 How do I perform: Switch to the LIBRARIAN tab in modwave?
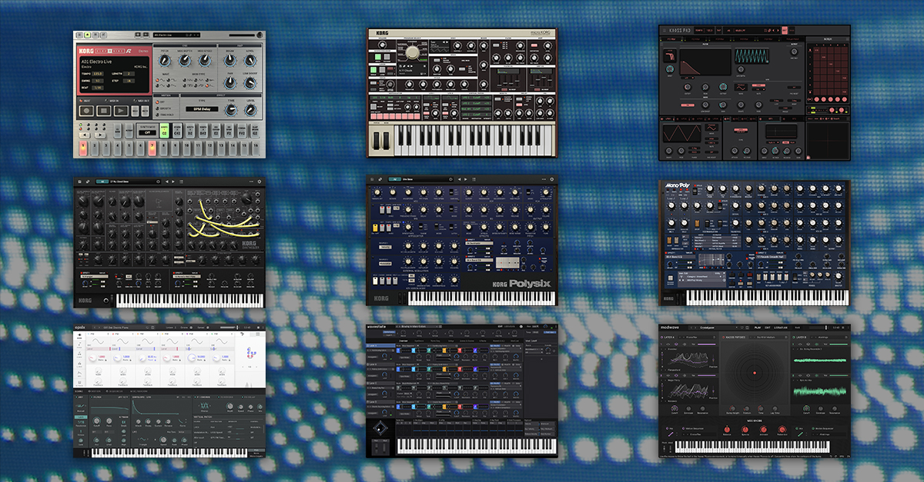tap(781, 327)
